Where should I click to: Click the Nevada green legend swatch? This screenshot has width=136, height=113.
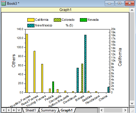83,20
